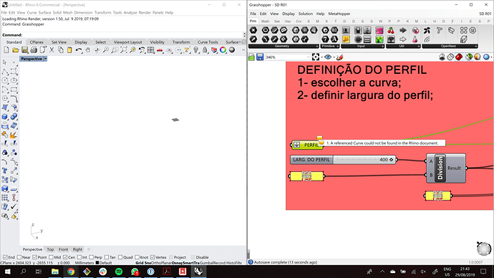Click the Rhino print icon
This screenshot has height=278, width=494.
[x=34, y=50]
